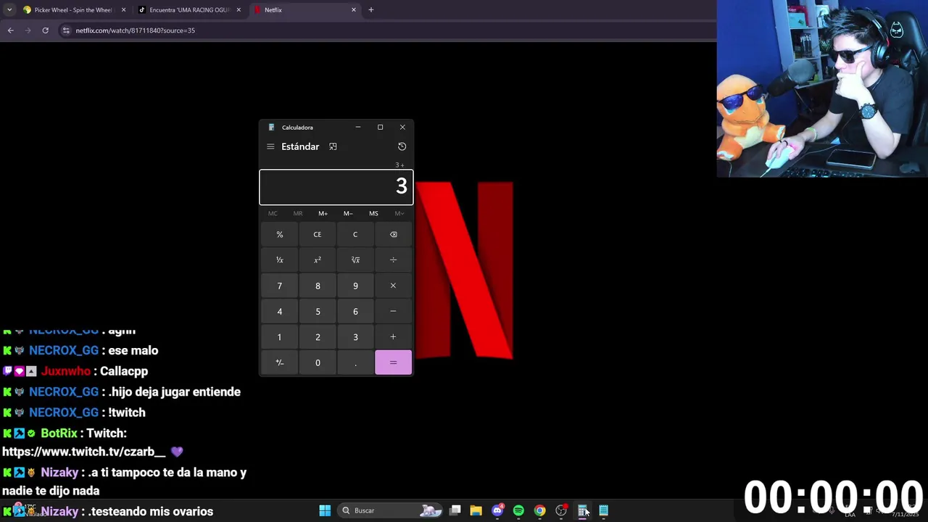The height and width of the screenshot is (522, 928).
Task: Reload the Netflix page
Action: pos(45,30)
